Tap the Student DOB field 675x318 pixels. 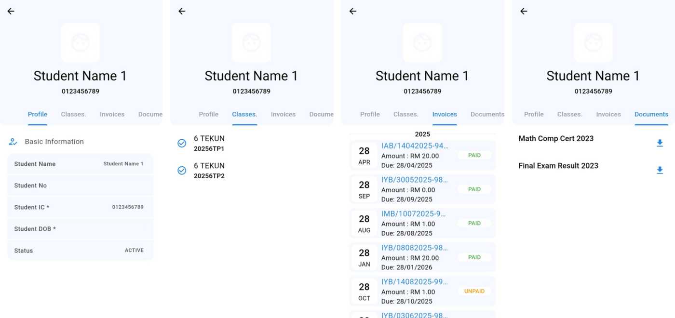point(80,229)
